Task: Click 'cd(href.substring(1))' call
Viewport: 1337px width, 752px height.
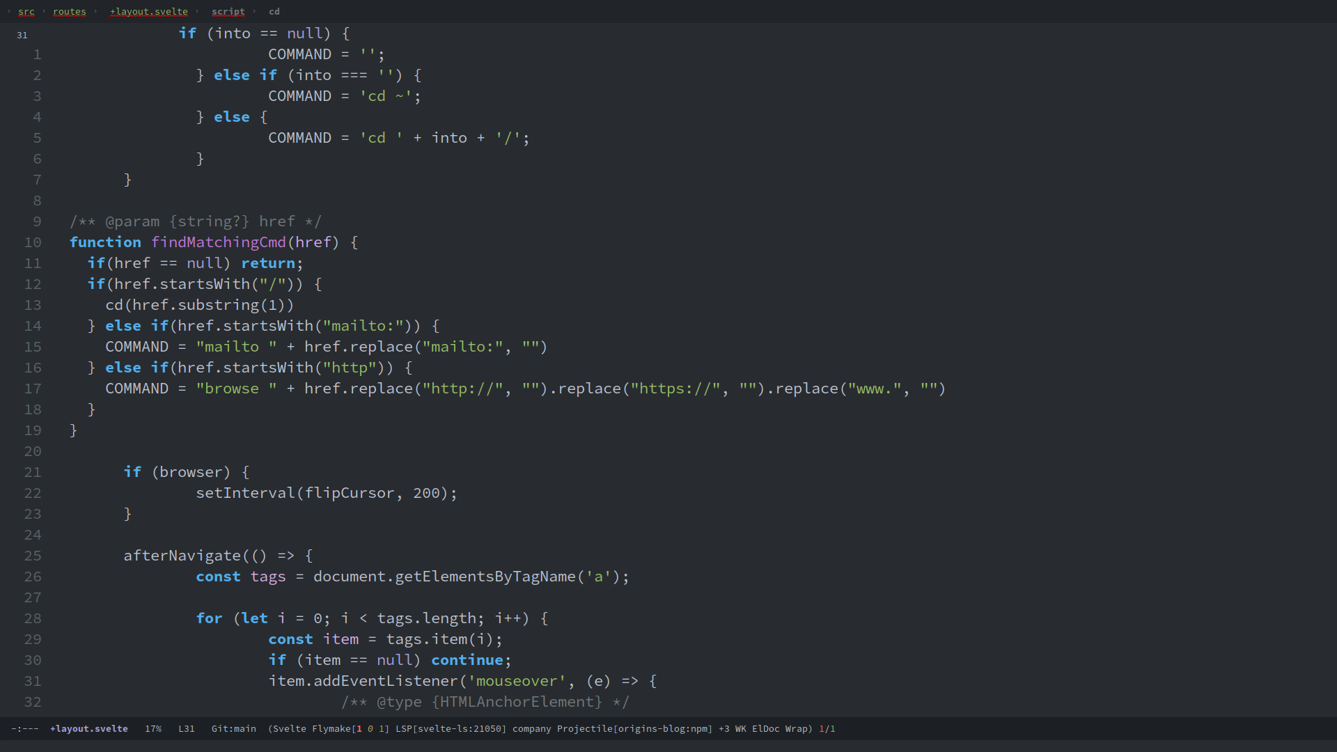Action: click(200, 305)
